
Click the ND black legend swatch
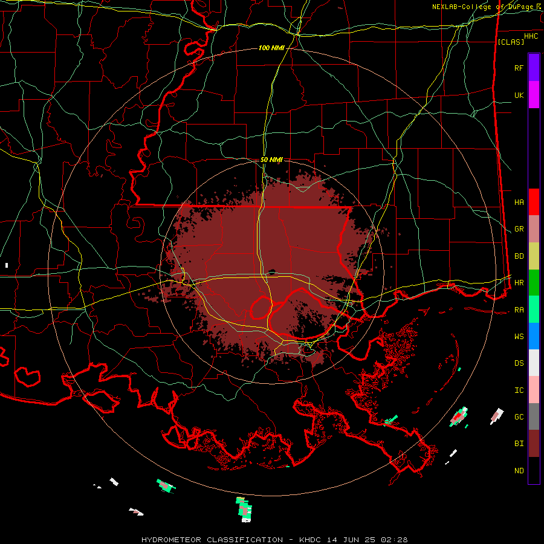pyautogui.click(x=534, y=470)
